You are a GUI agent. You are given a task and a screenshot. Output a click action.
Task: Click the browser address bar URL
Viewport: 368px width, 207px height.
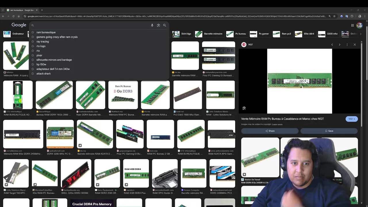pyautogui.click(x=177, y=16)
